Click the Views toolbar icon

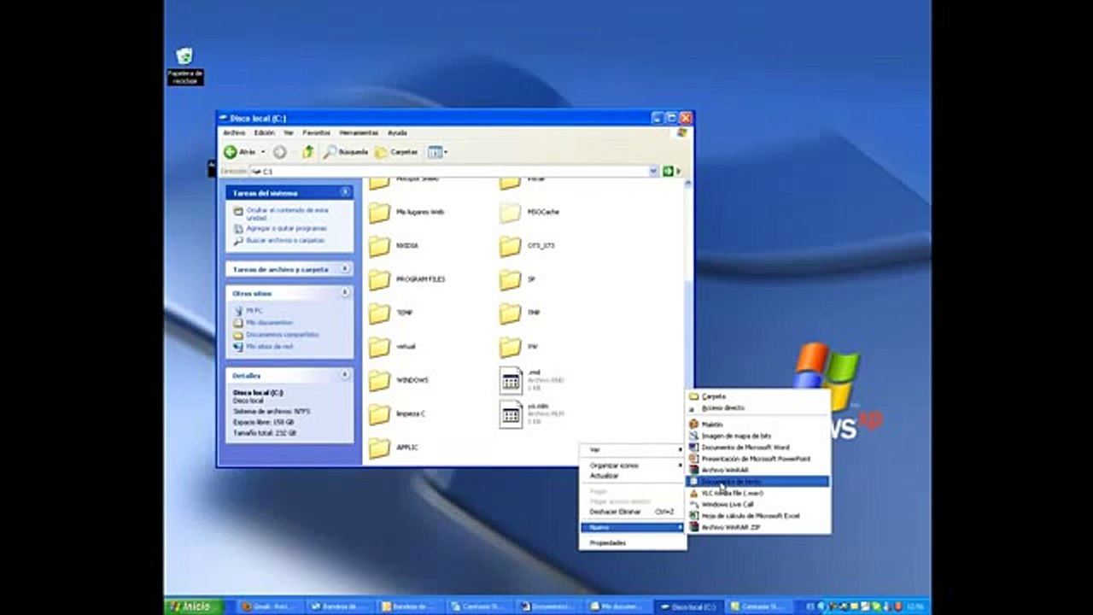435,152
